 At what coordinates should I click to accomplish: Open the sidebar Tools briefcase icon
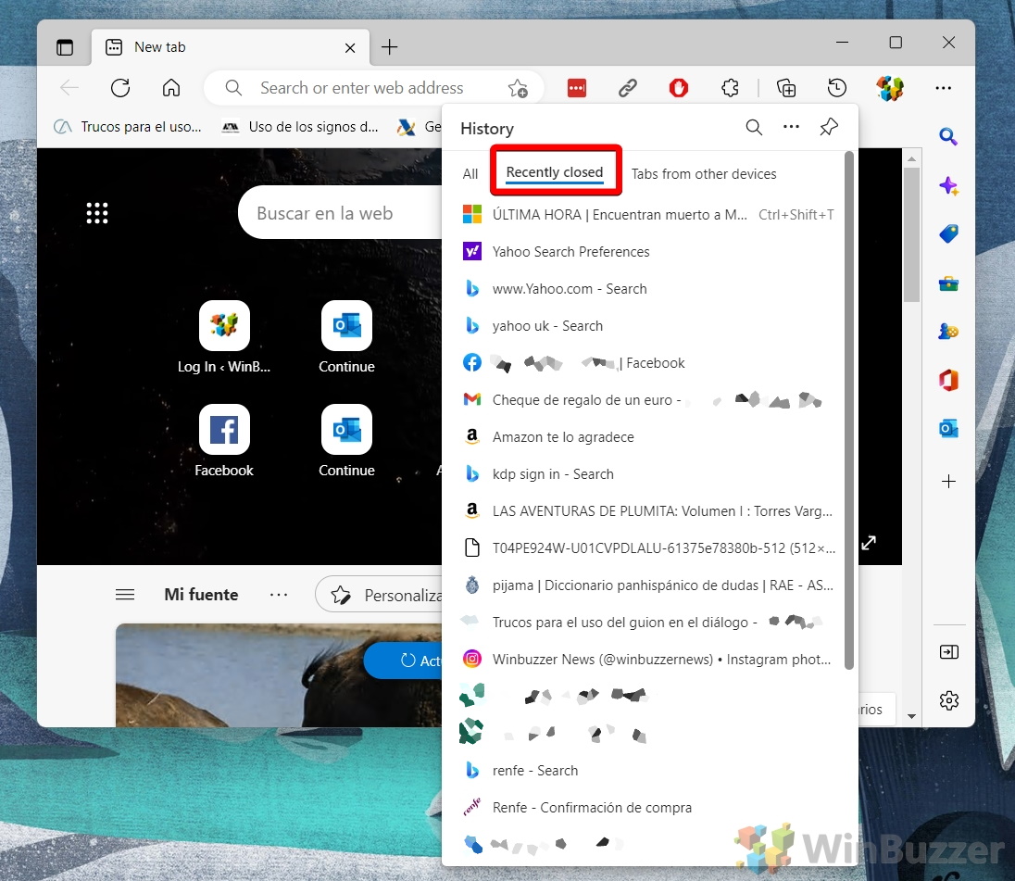pos(948,283)
